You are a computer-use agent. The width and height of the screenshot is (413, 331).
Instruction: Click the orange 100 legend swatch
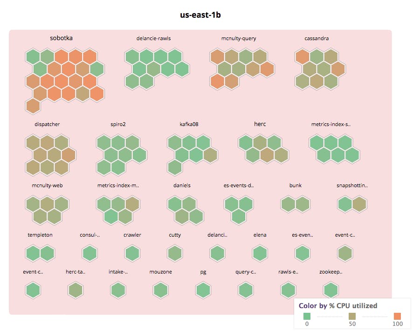[397, 316]
